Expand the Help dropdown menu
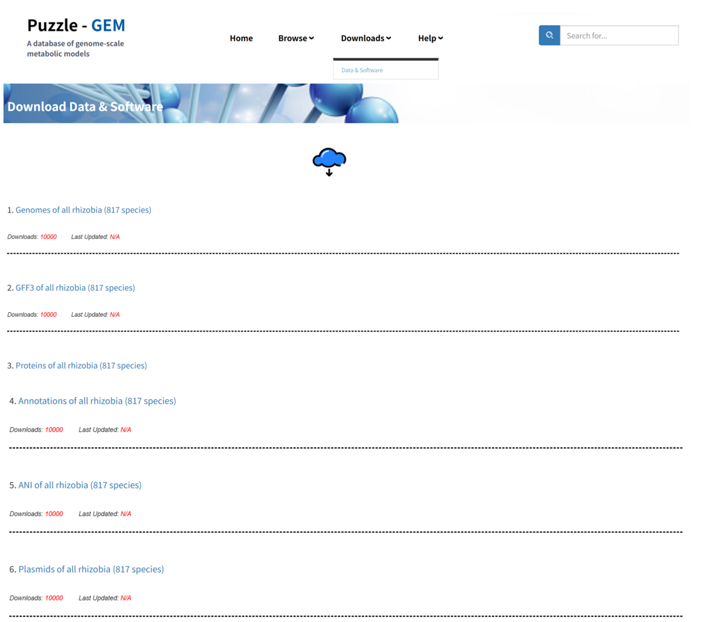 [x=430, y=38]
